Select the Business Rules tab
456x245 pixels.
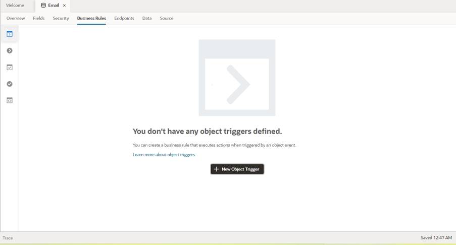click(x=91, y=18)
